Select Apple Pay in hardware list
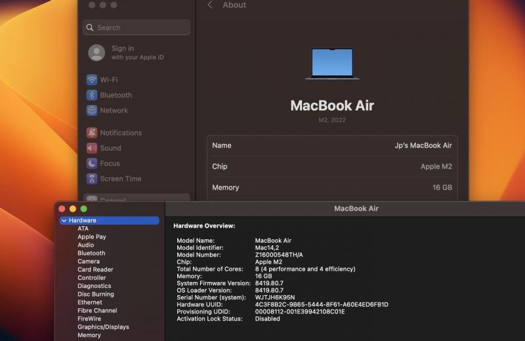 (x=91, y=237)
